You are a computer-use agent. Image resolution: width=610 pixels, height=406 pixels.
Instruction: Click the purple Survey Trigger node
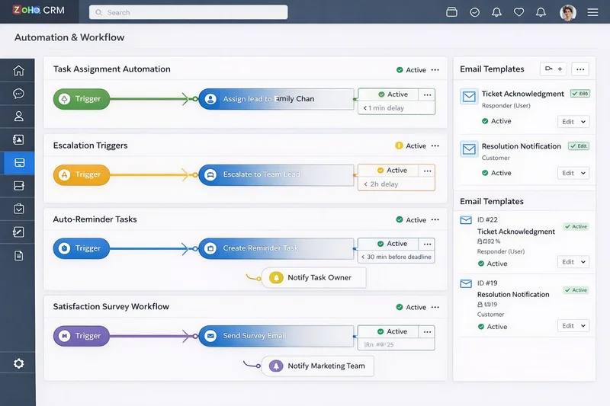click(82, 336)
